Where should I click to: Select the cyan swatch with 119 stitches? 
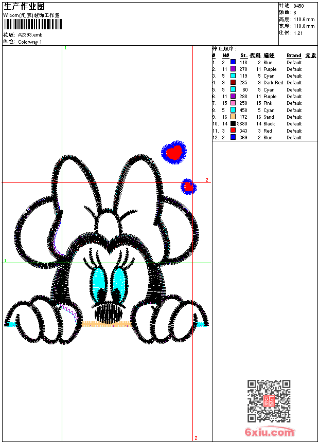tap(233, 76)
